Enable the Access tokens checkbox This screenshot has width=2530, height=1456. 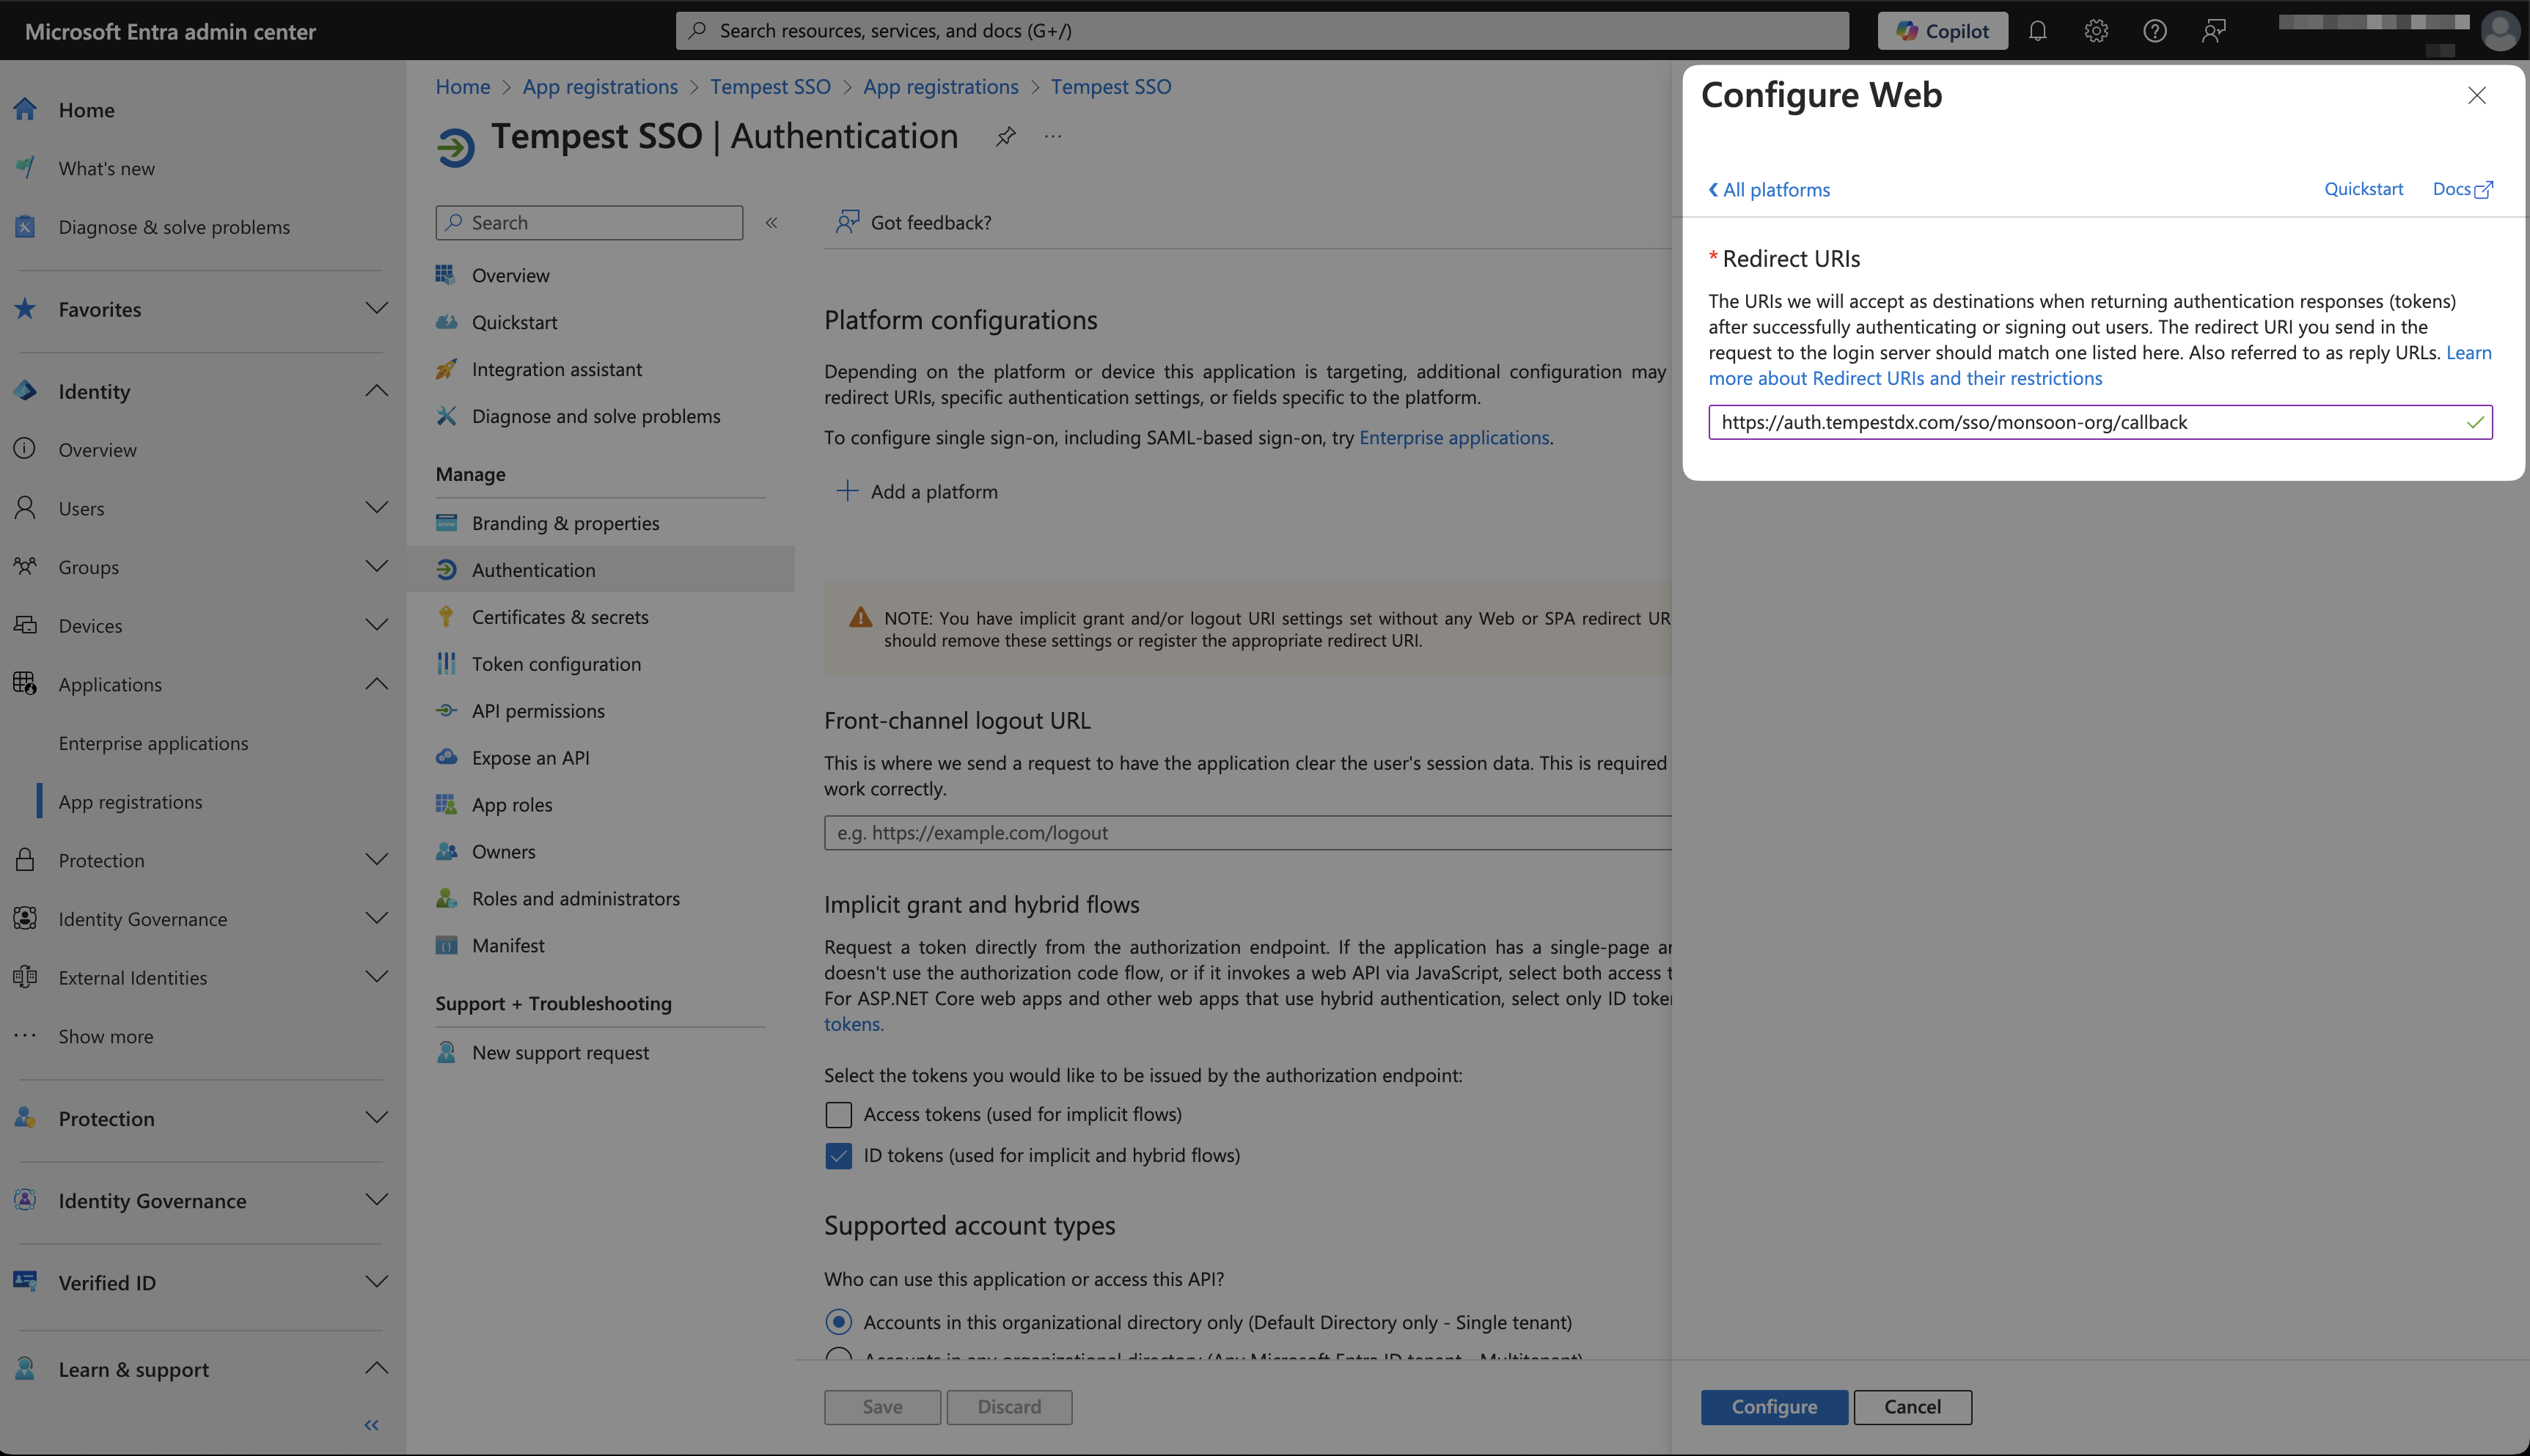point(838,1114)
